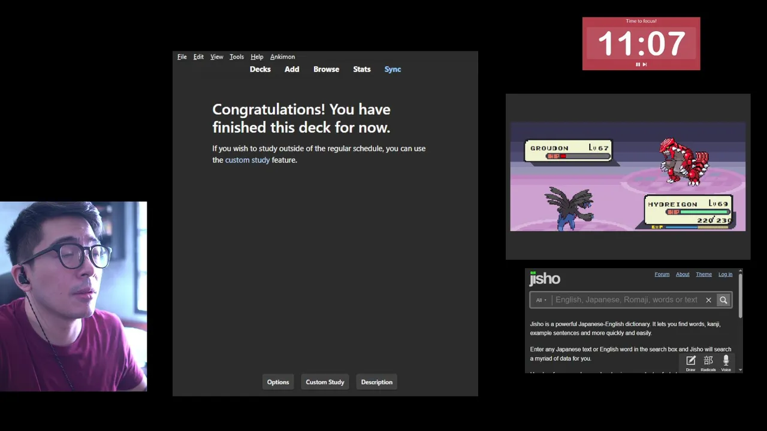Image resolution: width=767 pixels, height=431 pixels.
Task: Click the 'Congratulations! You have finished' heading
Action: pyautogui.click(x=301, y=118)
